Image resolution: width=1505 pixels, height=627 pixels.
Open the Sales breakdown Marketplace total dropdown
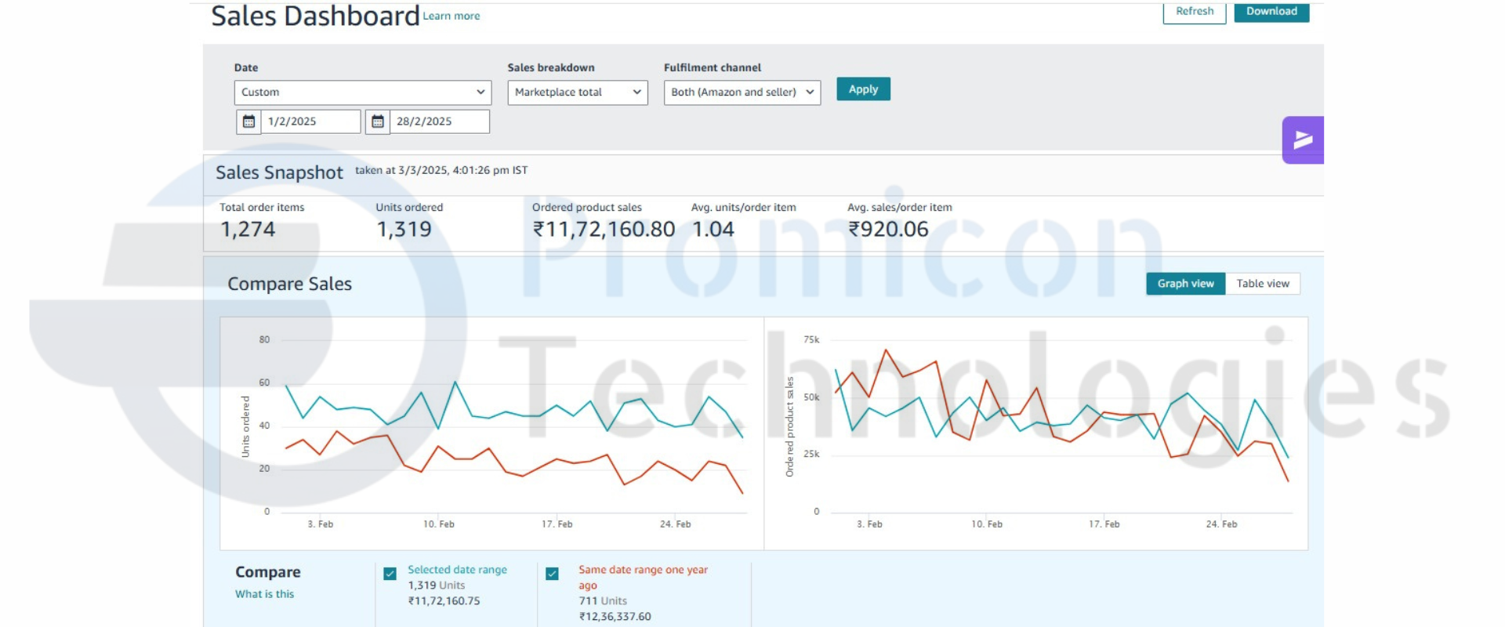pos(577,92)
